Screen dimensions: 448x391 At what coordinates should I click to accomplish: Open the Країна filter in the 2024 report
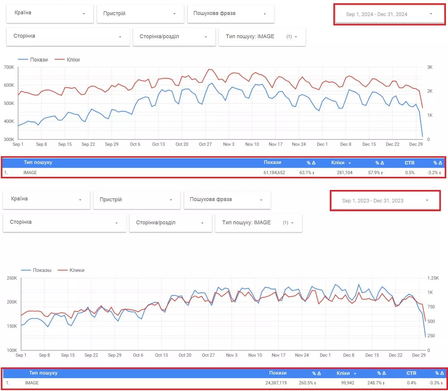(x=50, y=13)
